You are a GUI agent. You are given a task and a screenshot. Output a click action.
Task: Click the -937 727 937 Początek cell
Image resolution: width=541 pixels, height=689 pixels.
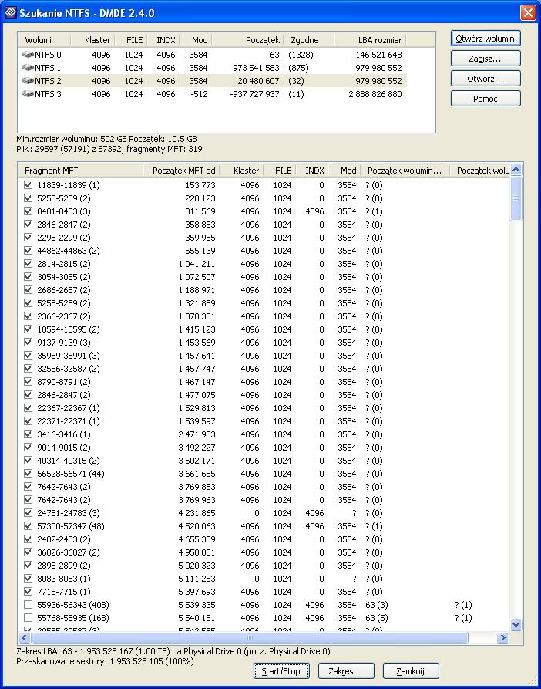pyautogui.click(x=254, y=94)
